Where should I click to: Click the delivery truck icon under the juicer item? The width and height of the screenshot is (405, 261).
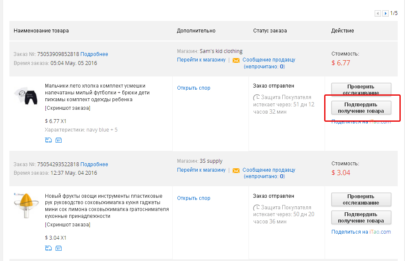click(48, 249)
